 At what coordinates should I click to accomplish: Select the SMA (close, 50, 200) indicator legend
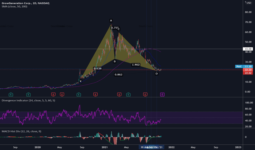coord(15,7)
